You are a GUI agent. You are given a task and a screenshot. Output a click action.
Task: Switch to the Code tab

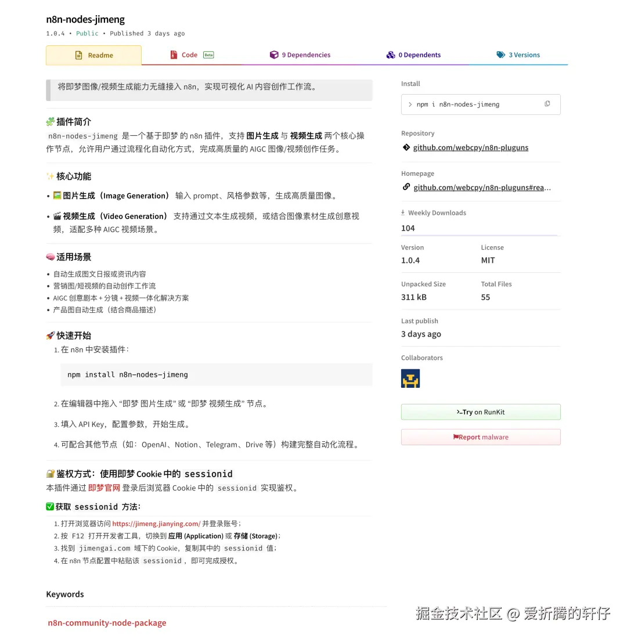tap(192, 55)
